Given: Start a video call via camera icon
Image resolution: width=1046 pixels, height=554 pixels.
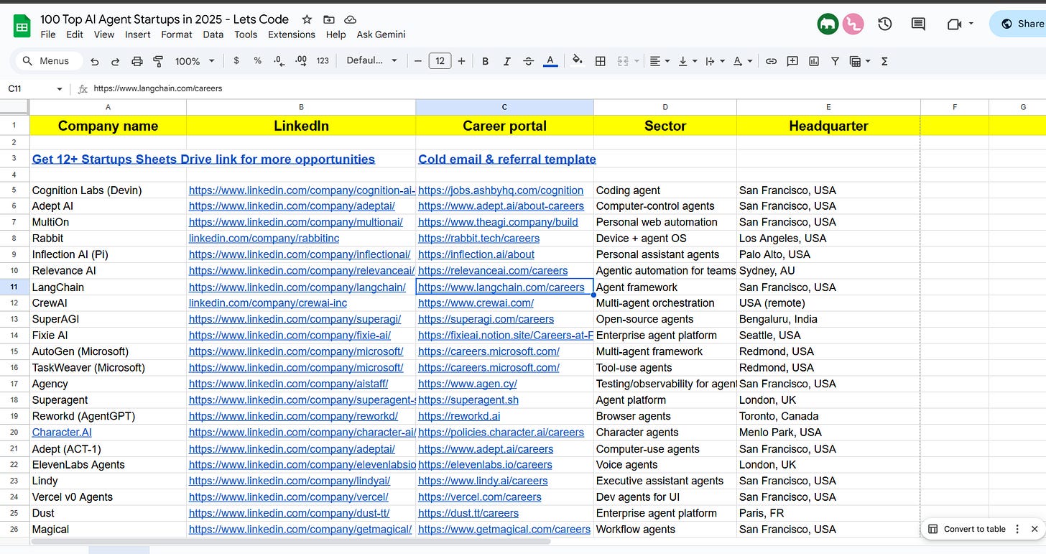Looking at the screenshot, I should point(954,24).
